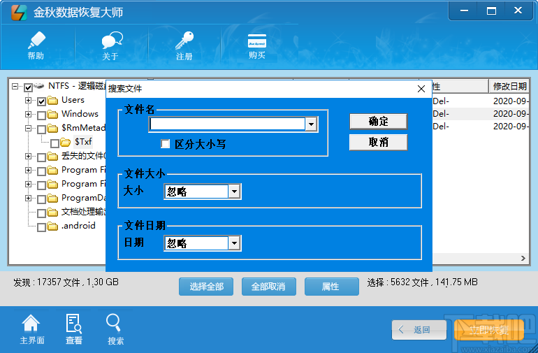Expand the Users tree node
The width and height of the screenshot is (538, 353).
coord(28,100)
